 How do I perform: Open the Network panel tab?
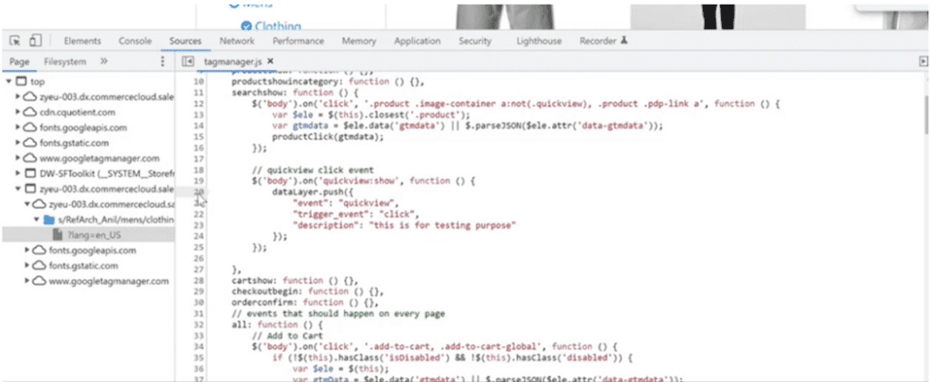(x=237, y=41)
